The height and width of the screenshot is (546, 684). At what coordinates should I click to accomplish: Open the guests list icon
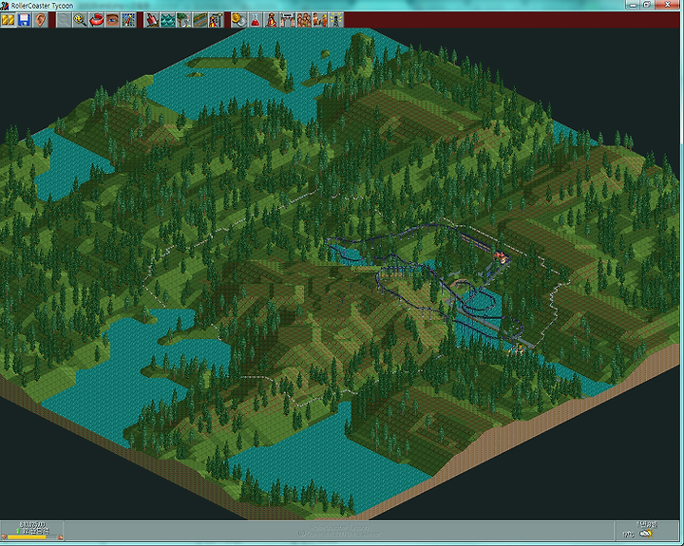[x=304, y=20]
